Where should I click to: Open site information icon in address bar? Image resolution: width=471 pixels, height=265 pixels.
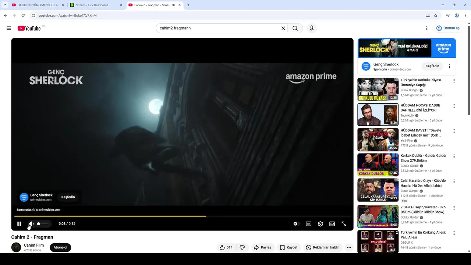[x=33, y=15]
